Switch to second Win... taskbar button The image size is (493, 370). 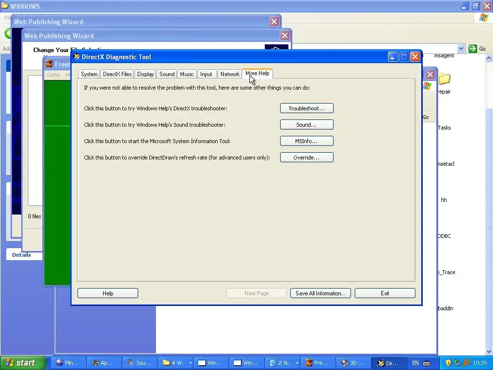[x=246, y=363]
